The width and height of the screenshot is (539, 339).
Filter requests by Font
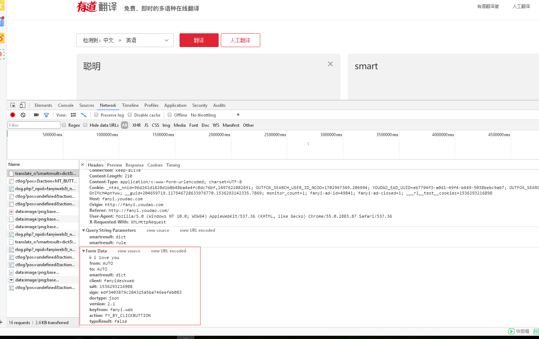194,125
